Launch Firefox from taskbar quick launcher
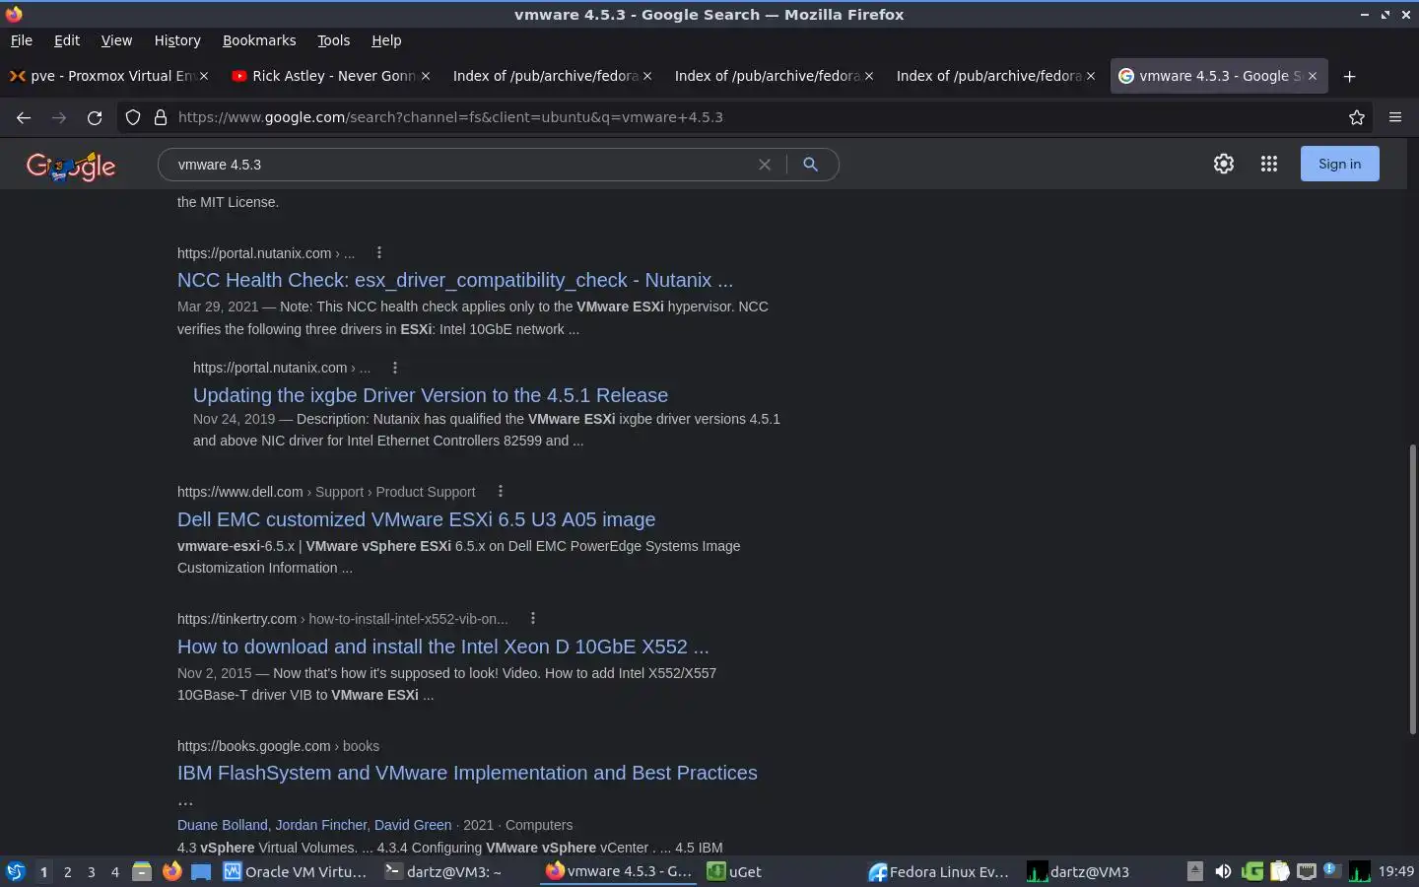 click(171, 871)
